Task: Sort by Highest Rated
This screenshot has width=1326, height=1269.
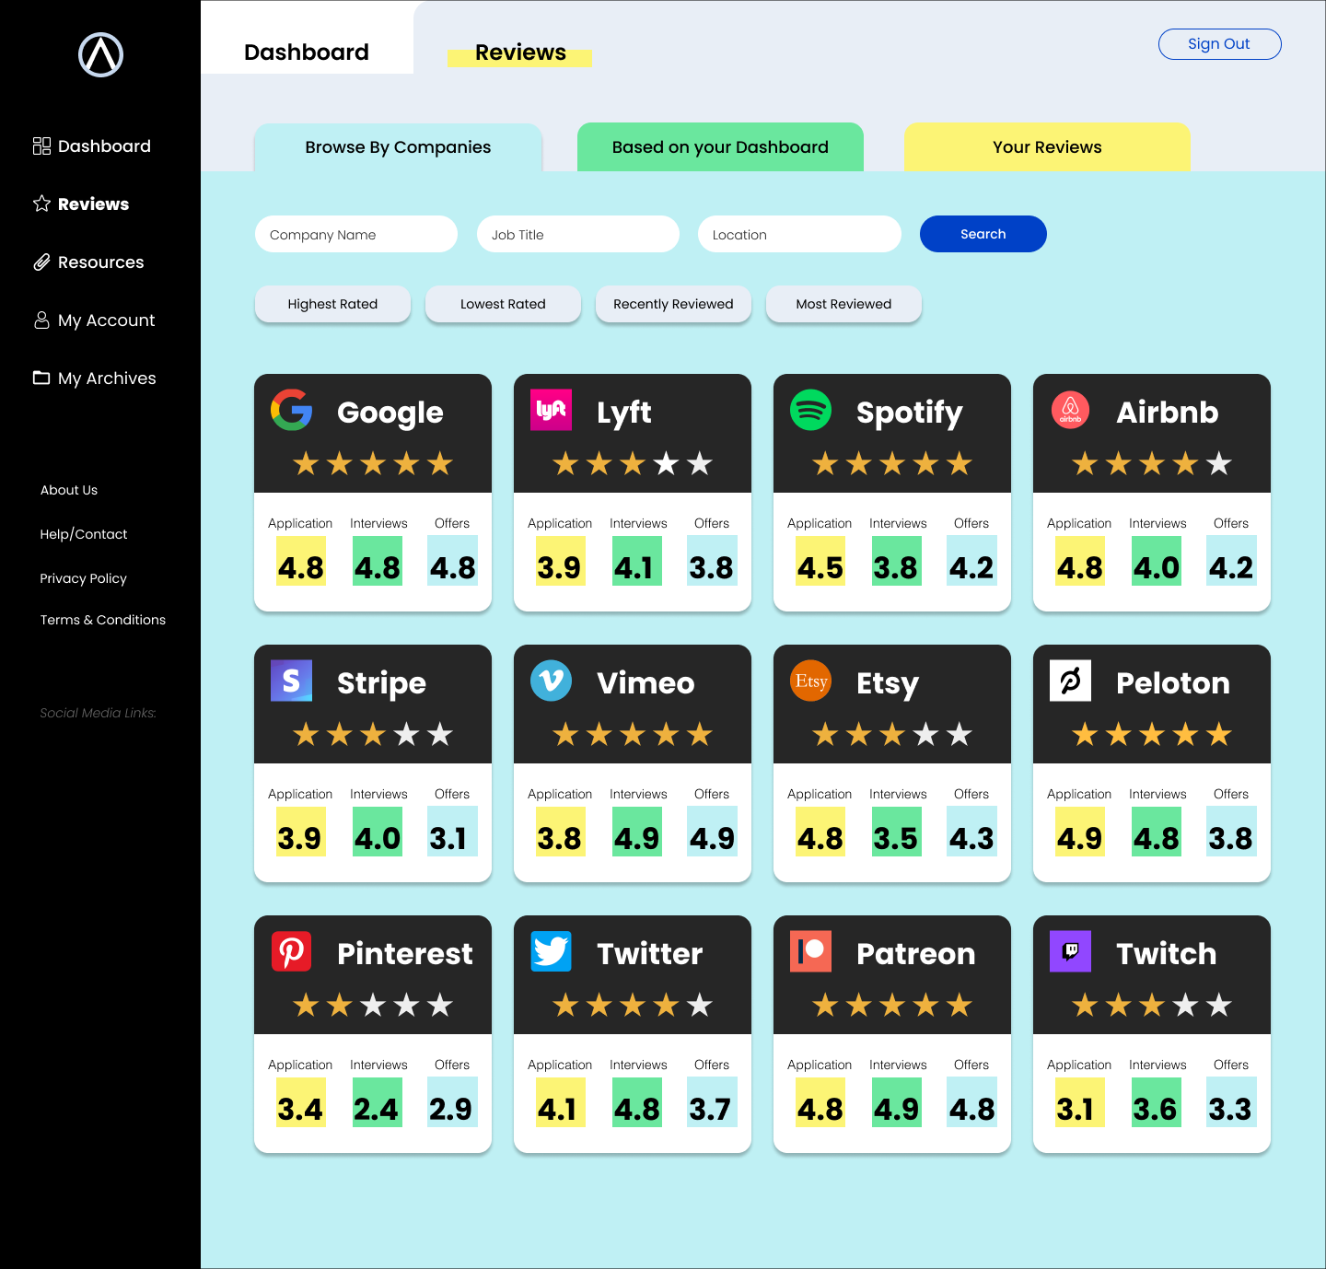Action: (332, 304)
